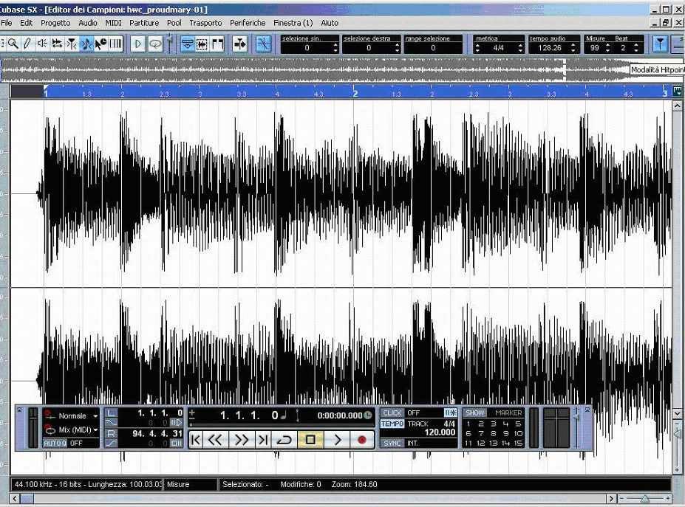Toggle the SYNC button in transport
685x507 pixels.
[x=392, y=443]
